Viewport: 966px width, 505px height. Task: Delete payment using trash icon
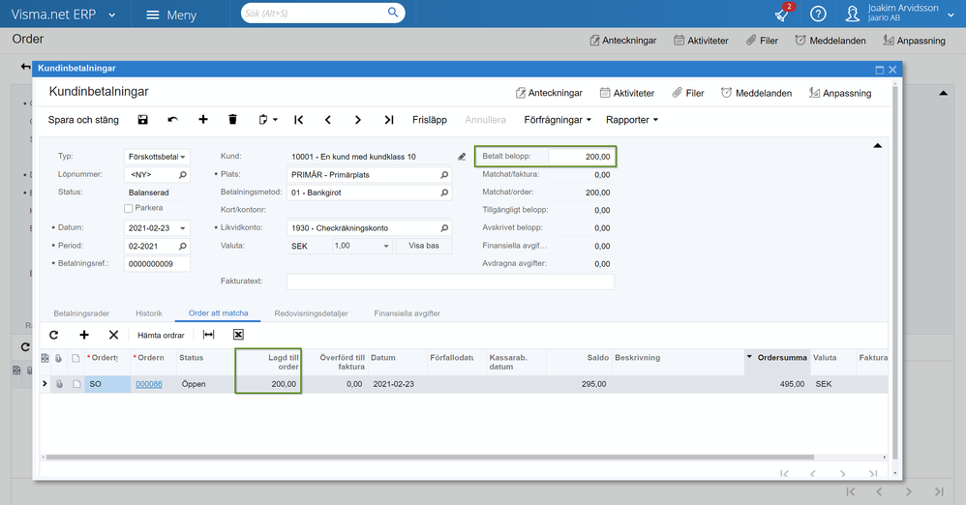pos(232,120)
